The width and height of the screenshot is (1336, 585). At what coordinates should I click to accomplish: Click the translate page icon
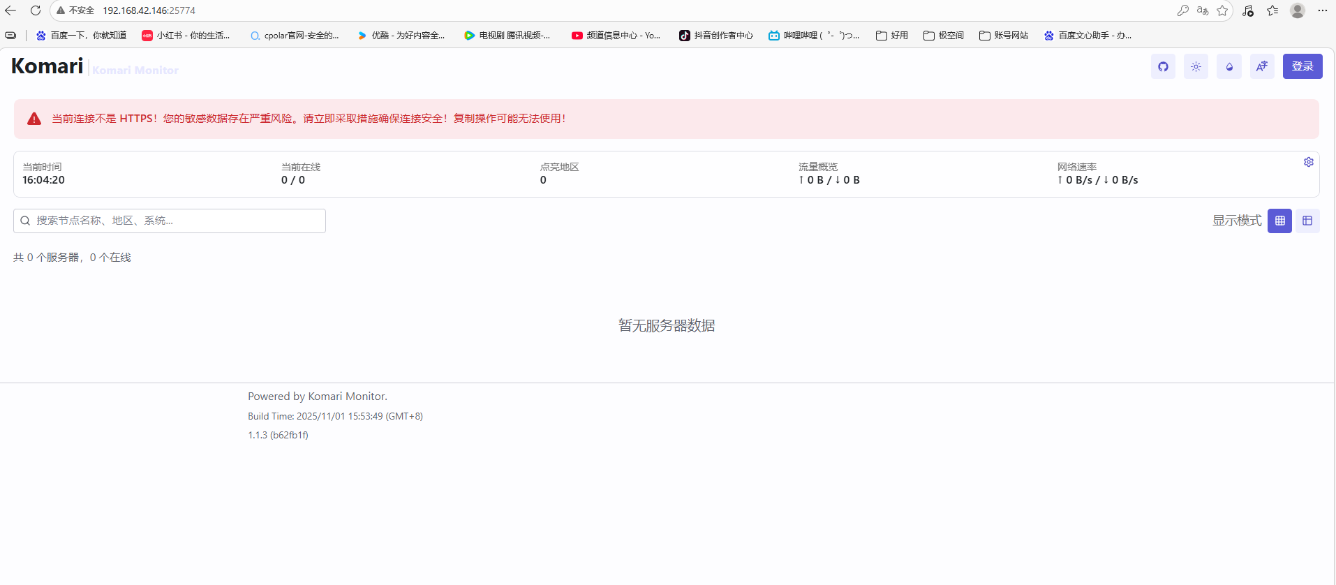coord(1202,10)
